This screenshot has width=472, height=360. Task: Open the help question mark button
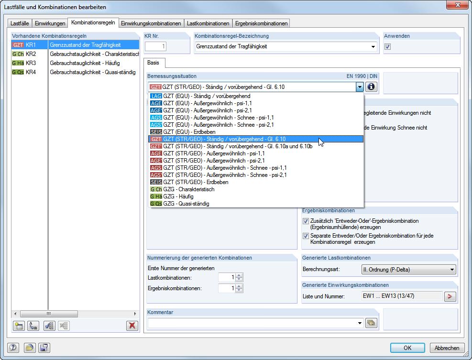(13, 348)
